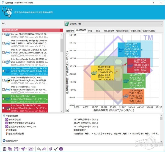Click the blue 45.265 chart label box

pos(129,50)
